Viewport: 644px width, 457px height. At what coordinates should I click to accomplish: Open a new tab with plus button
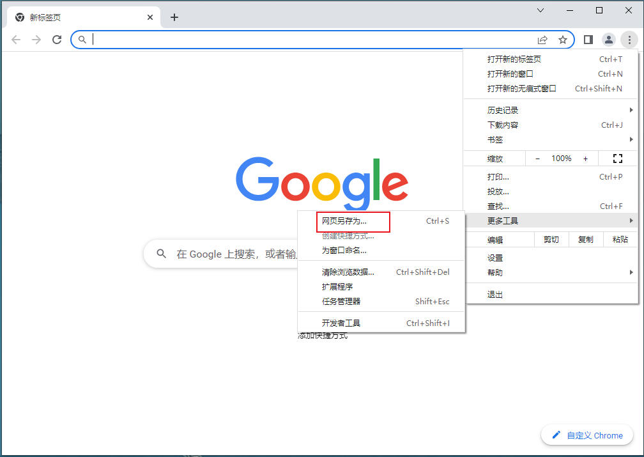coord(174,17)
